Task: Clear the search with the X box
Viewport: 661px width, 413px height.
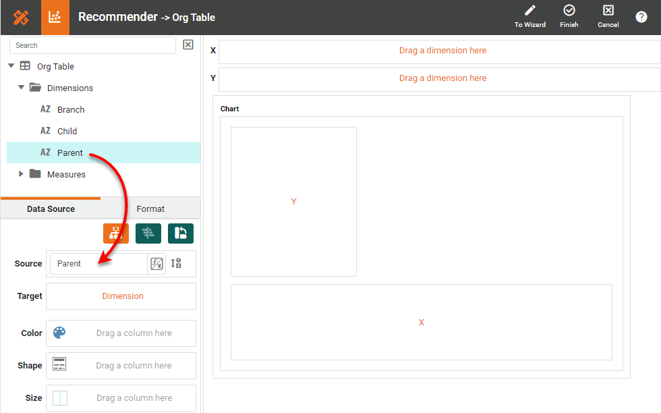Action: (188, 45)
